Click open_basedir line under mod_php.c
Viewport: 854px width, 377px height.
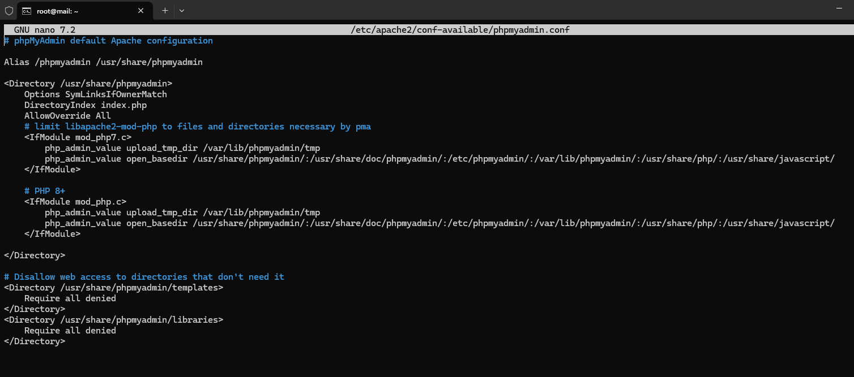(439, 223)
